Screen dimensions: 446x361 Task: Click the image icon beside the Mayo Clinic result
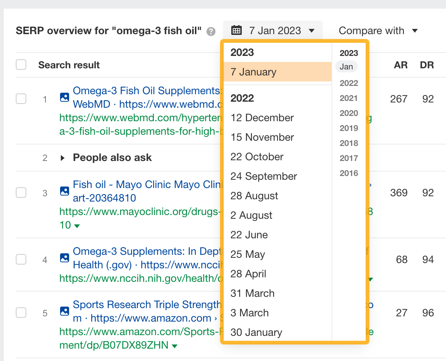(x=64, y=191)
